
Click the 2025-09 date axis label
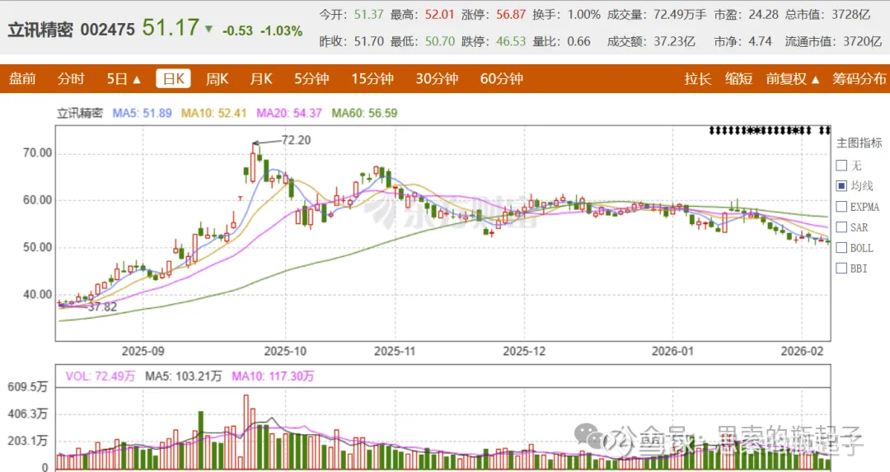point(143,351)
